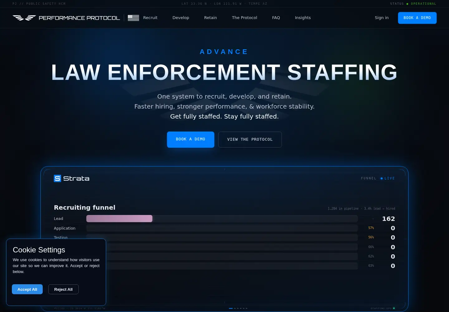Click the 'LIVE' status text
449x312 pixels.
389,178
